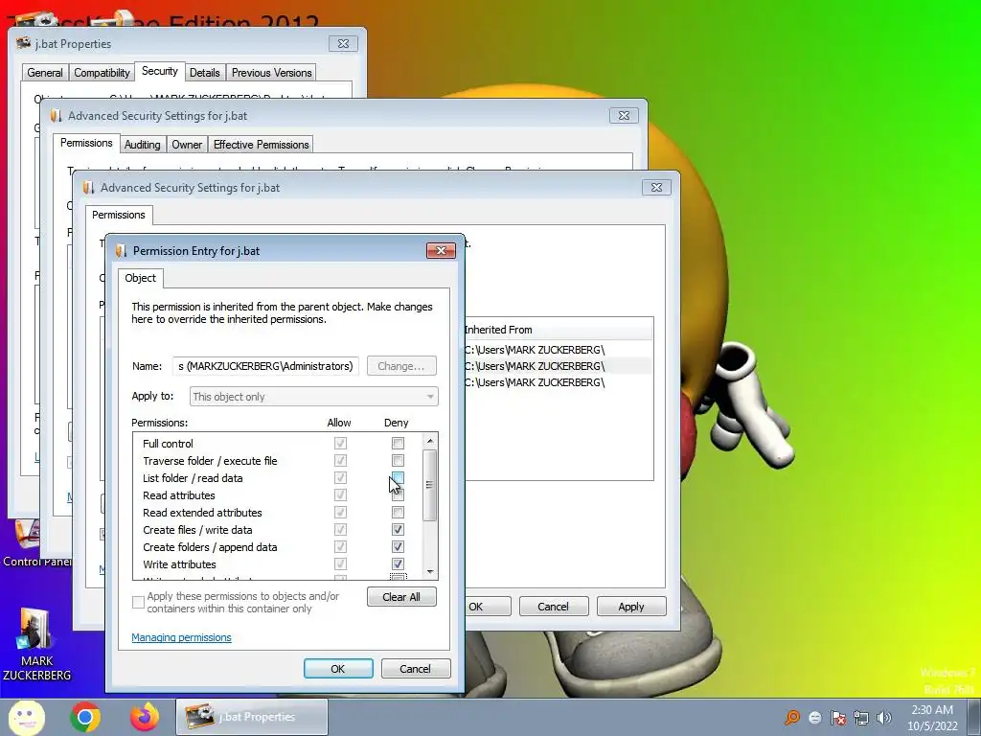This screenshot has height=736, width=981.
Task: Click the permissions list scroll up arrow
Action: (x=430, y=441)
